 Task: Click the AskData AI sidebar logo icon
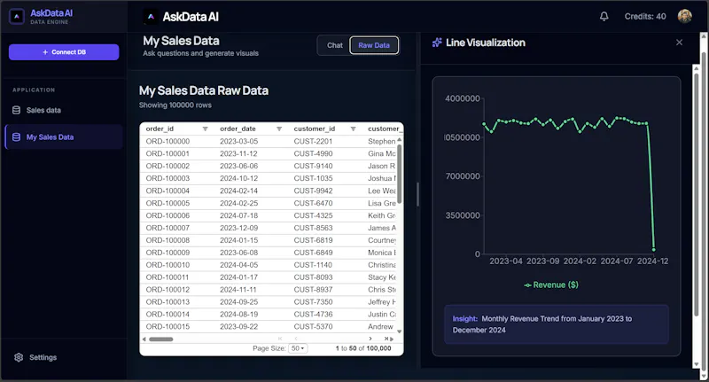pyautogui.click(x=17, y=17)
